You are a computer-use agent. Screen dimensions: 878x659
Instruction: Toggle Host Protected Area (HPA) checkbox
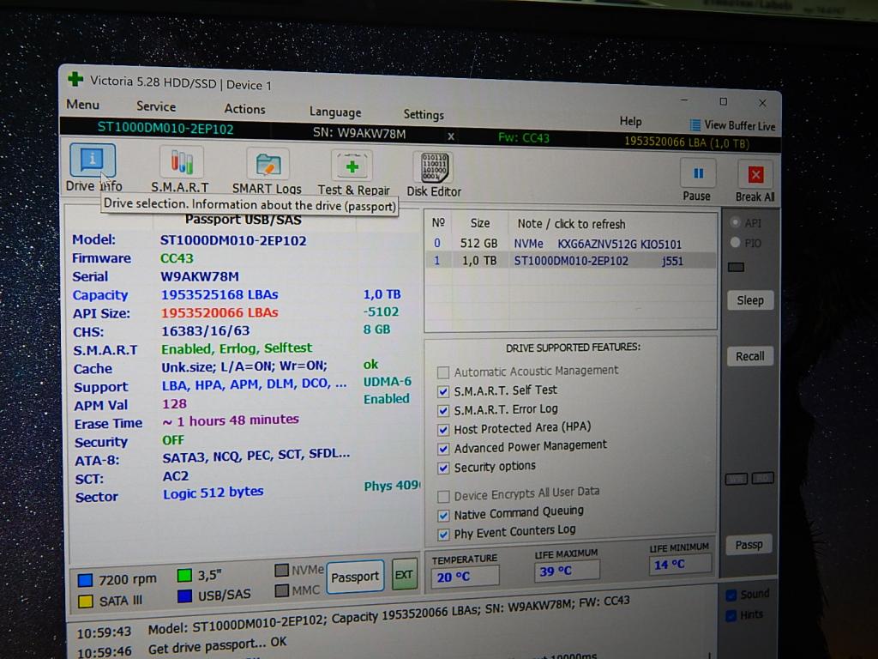click(x=443, y=430)
